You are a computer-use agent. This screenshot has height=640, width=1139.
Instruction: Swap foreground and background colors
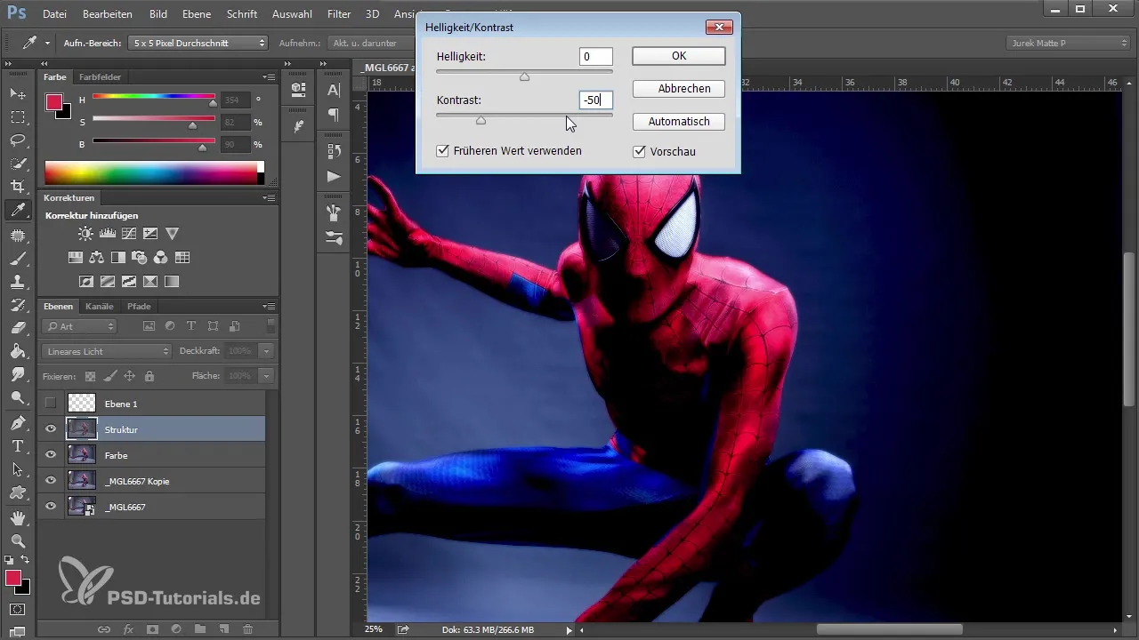coord(25,559)
